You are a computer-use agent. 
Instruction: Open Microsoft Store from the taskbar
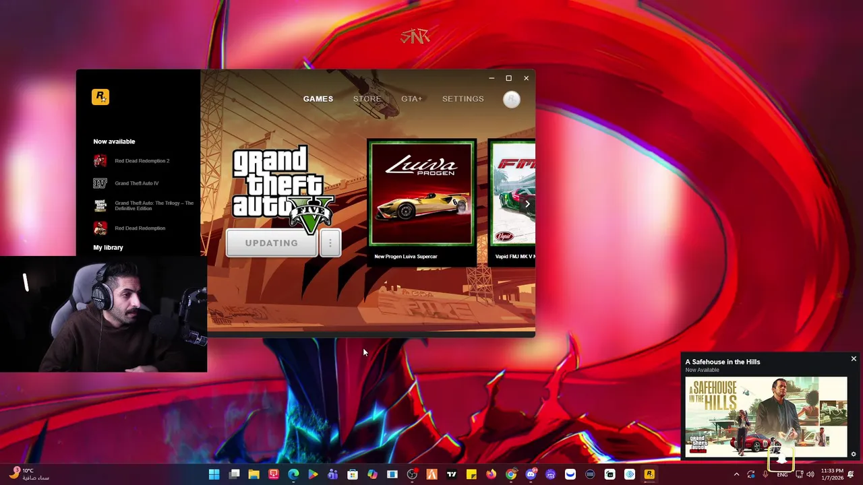[x=353, y=474]
